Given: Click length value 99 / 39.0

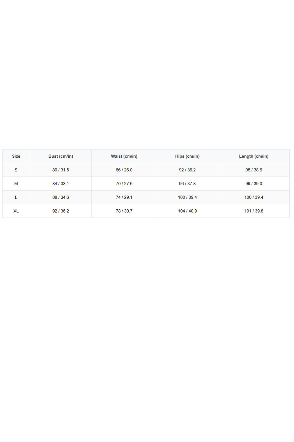Looking at the screenshot, I should [254, 184].
